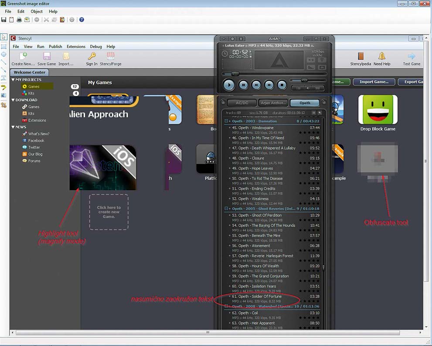Select Extensions under DOWNLOAD in sidebar
Screen dimensions: 432x346
click(37, 120)
